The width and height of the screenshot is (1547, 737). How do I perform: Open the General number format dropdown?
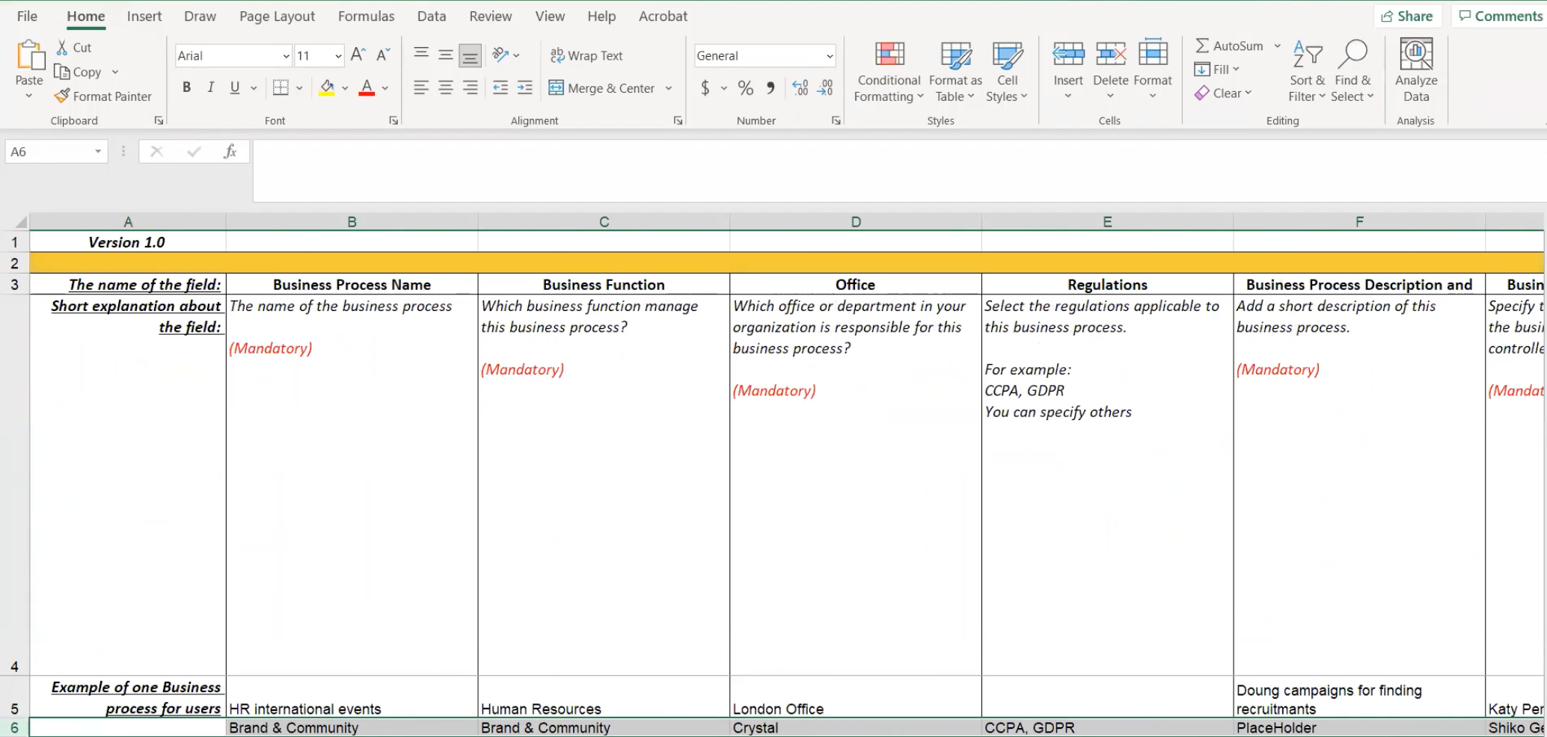click(x=830, y=56)
